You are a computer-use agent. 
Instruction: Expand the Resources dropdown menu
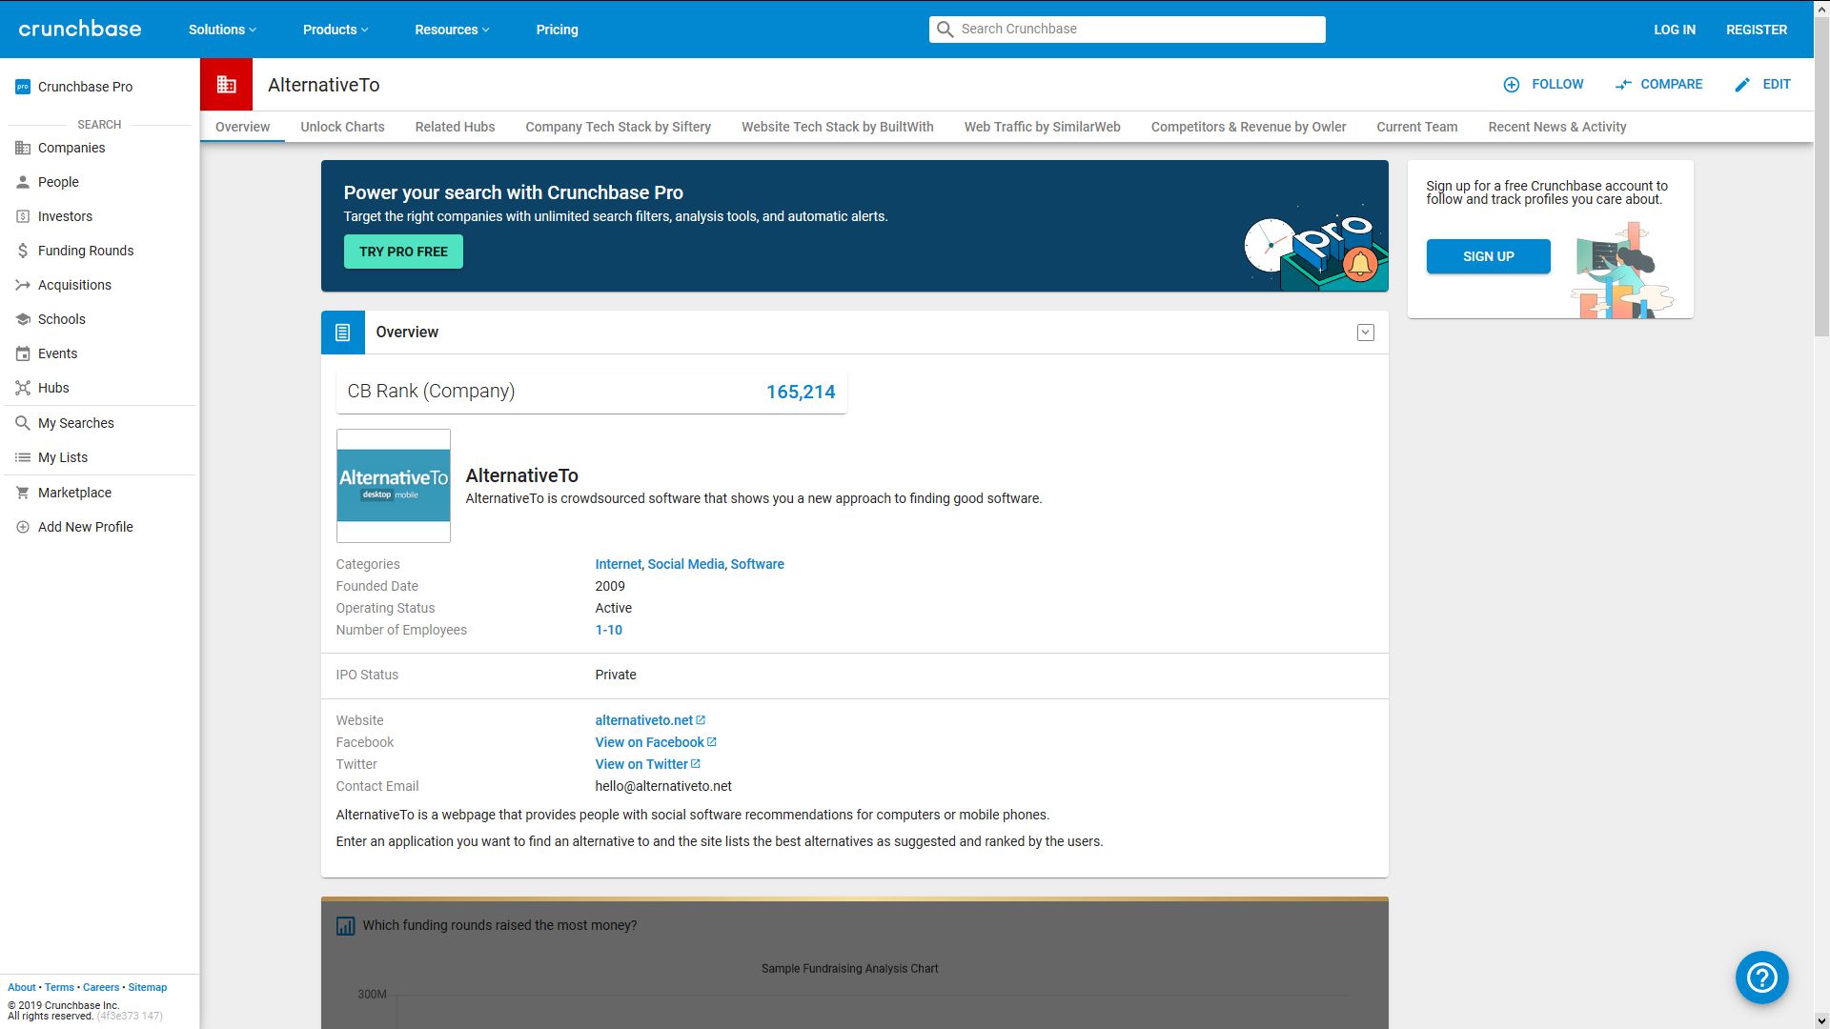coord(452,30)
